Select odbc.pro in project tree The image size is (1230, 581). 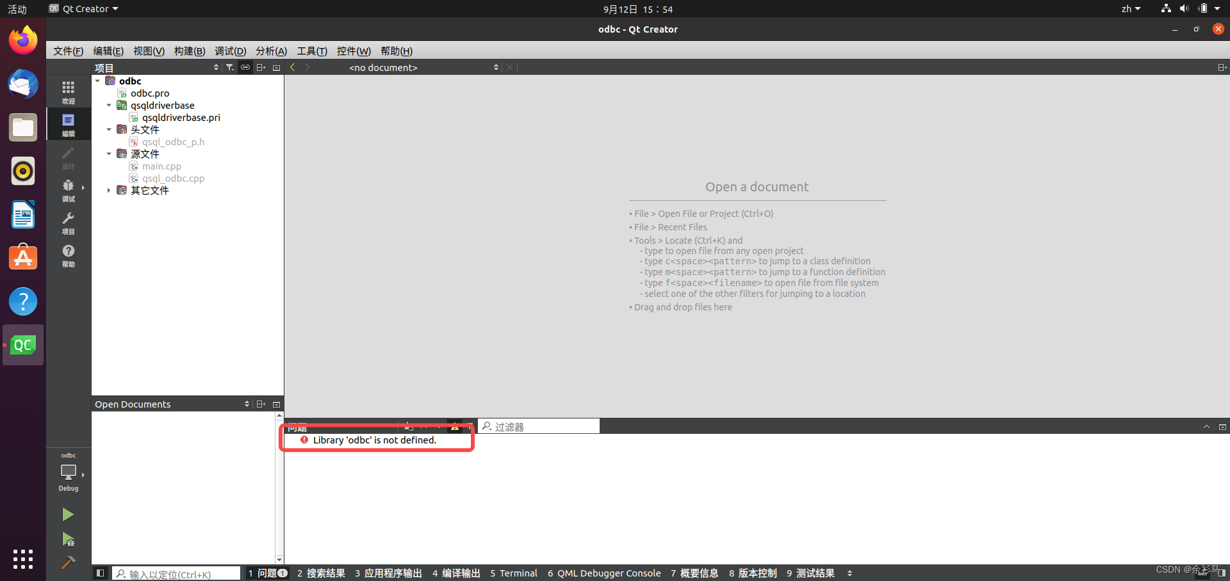point(150,93)
